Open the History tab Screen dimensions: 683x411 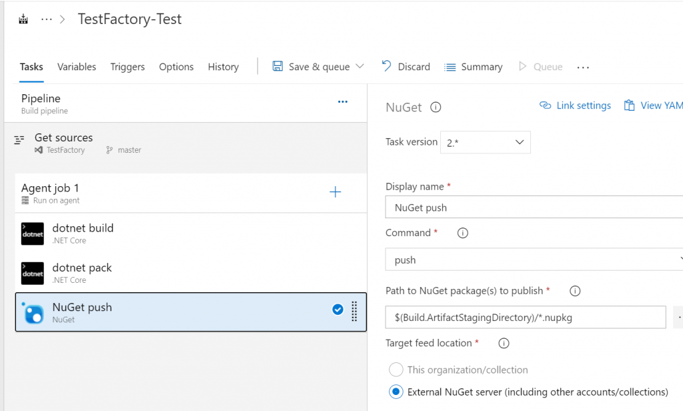(223, 67)
